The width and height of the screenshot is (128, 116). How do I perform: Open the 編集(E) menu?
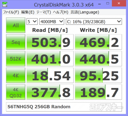(28, 12)
